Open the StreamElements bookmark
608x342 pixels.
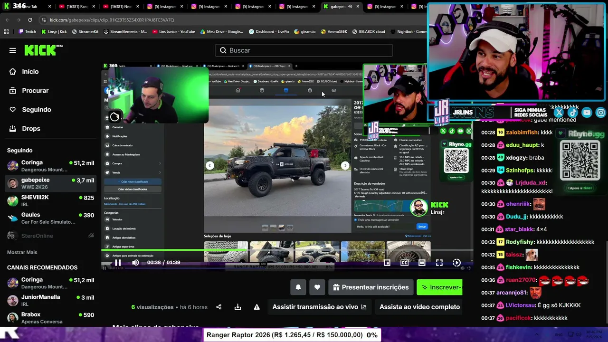tap(125, 32)
